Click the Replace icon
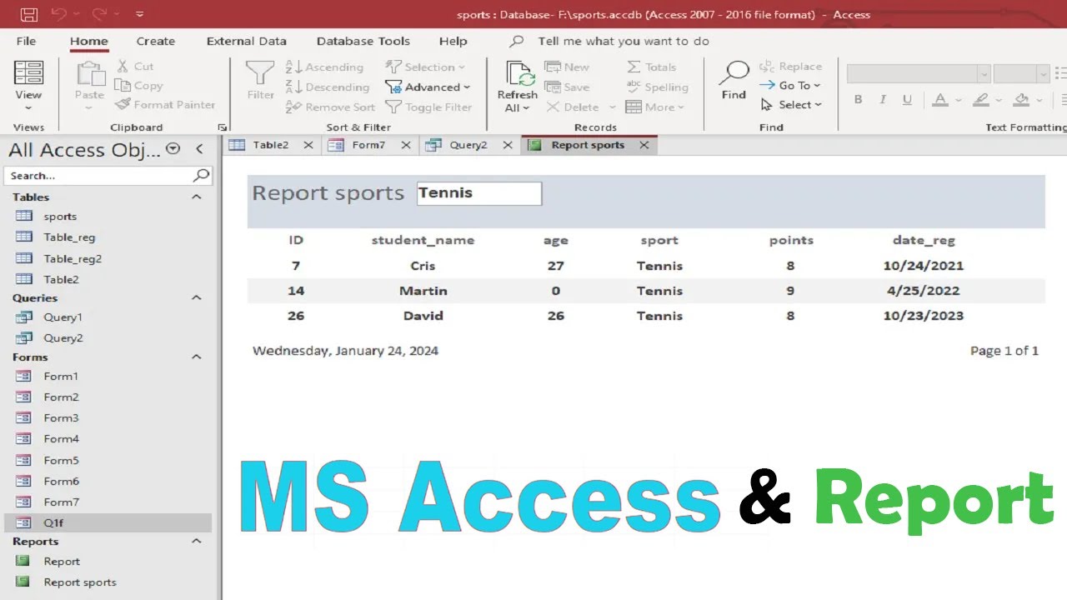Image resolution: width=1067 pixels, height=600 pixels. coord(766,66)
